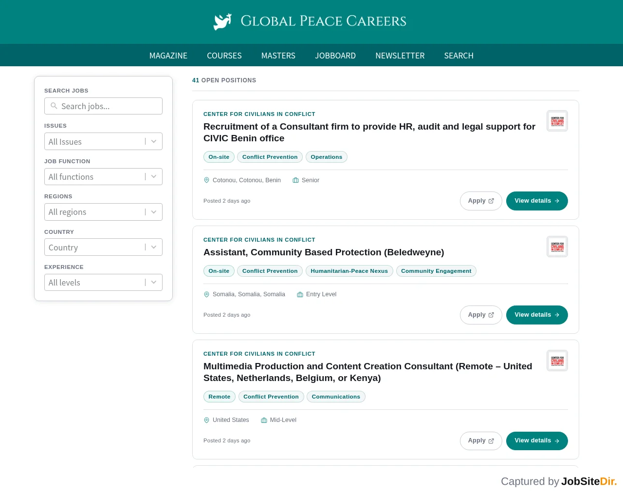Click the Operations tag on the Benin job
The width and height of the screenshot is (623, 496).
click(327, 157)
